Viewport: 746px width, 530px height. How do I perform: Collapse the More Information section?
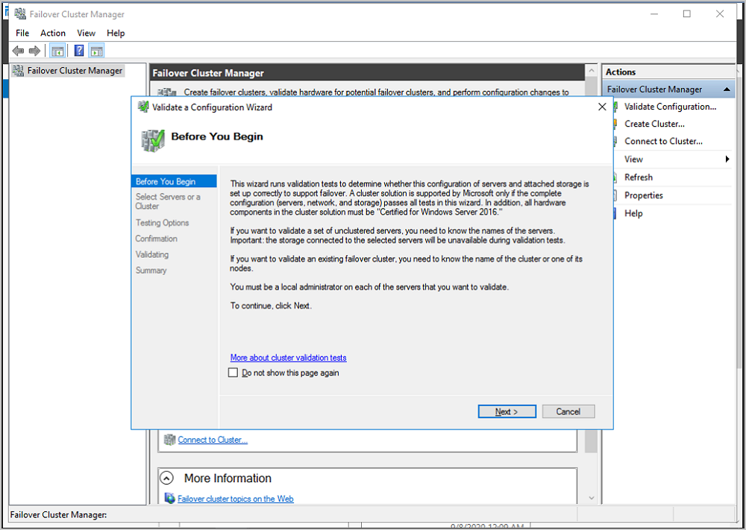point(166,478)
